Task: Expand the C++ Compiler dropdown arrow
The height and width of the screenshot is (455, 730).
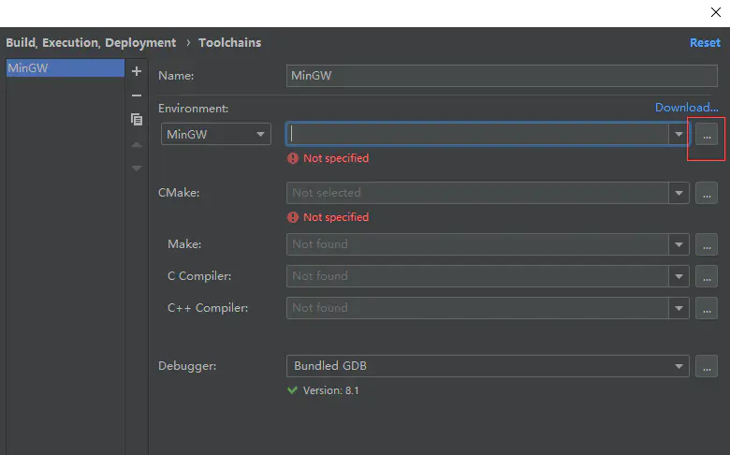Action: click(679, 308)
